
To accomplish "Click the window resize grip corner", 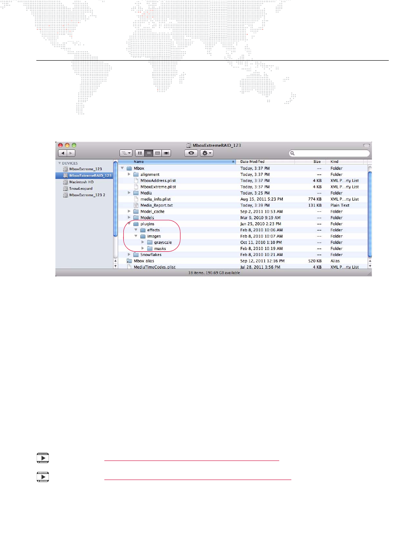I will 369,273.
